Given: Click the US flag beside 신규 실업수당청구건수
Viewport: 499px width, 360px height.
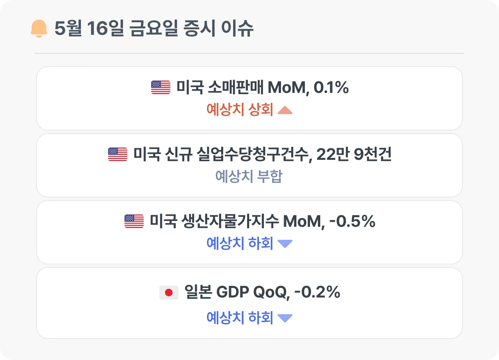Looking at the screenshot, I should coord(118,154).
